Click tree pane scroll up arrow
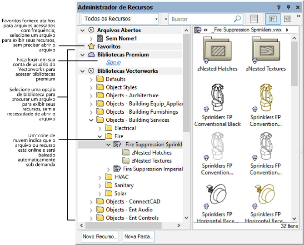This screenshot has width=304, height=245. 186,30
